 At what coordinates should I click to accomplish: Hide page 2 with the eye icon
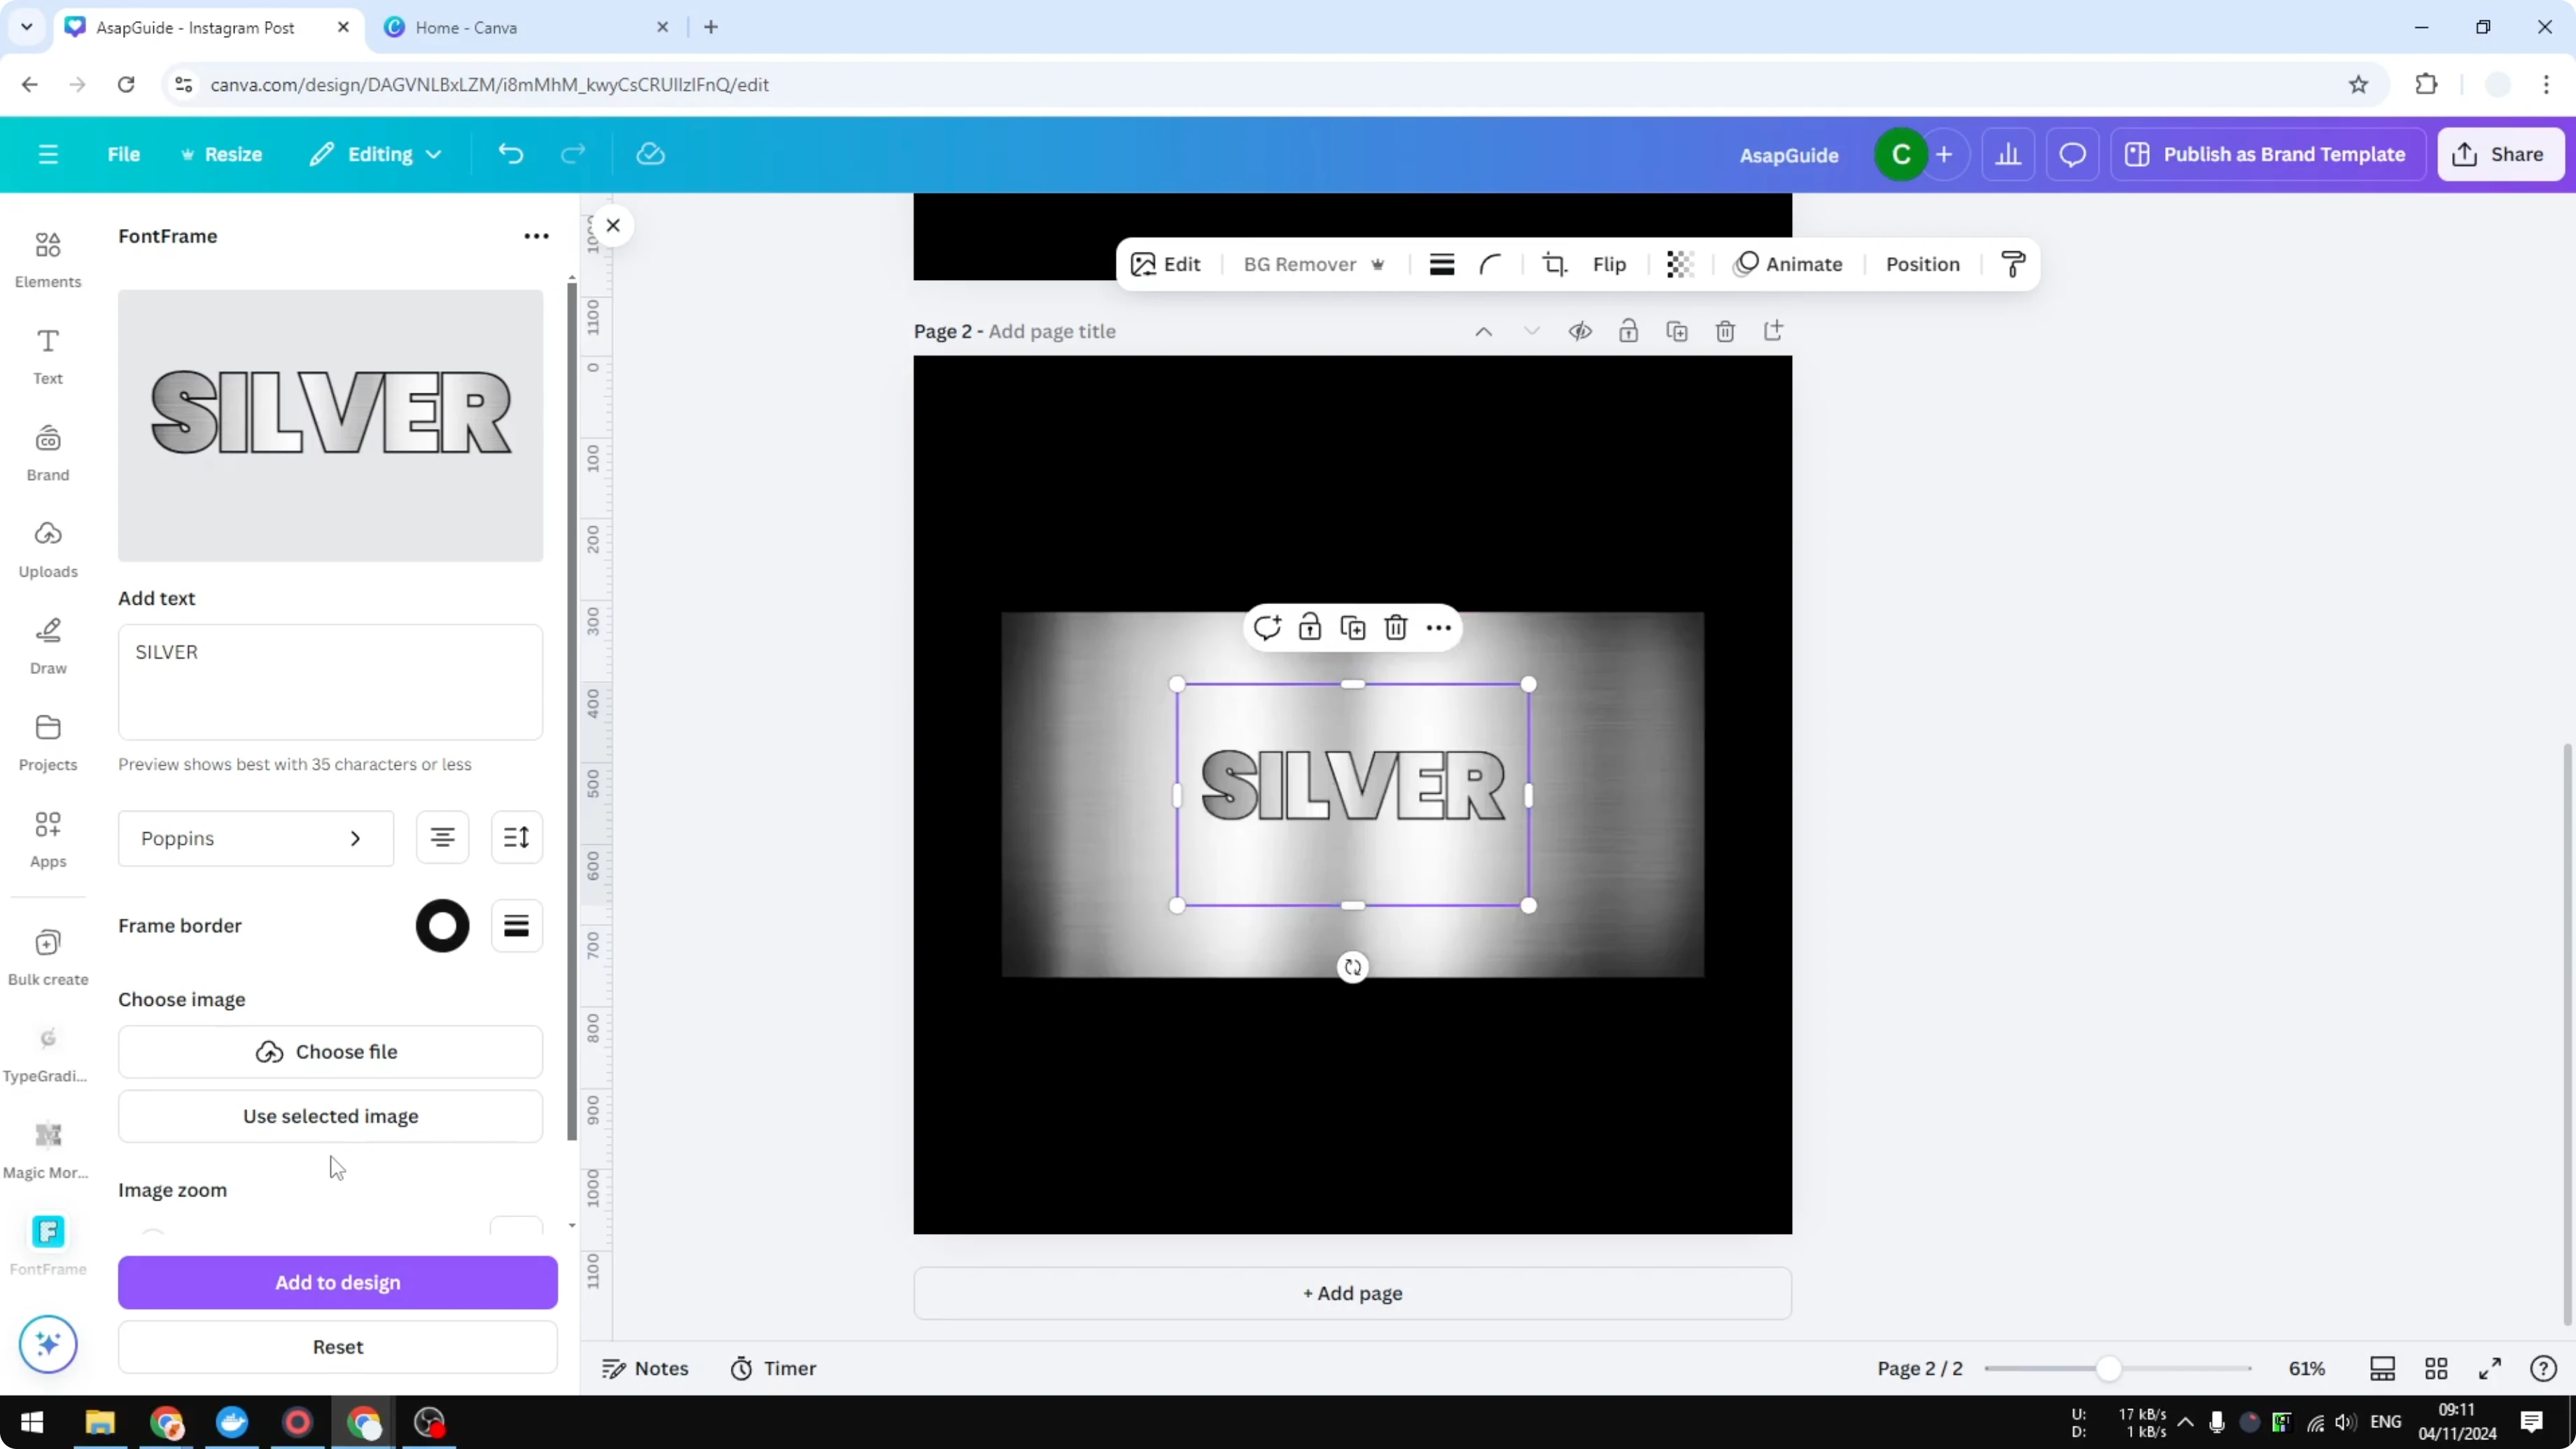(x=1580, y=331)
